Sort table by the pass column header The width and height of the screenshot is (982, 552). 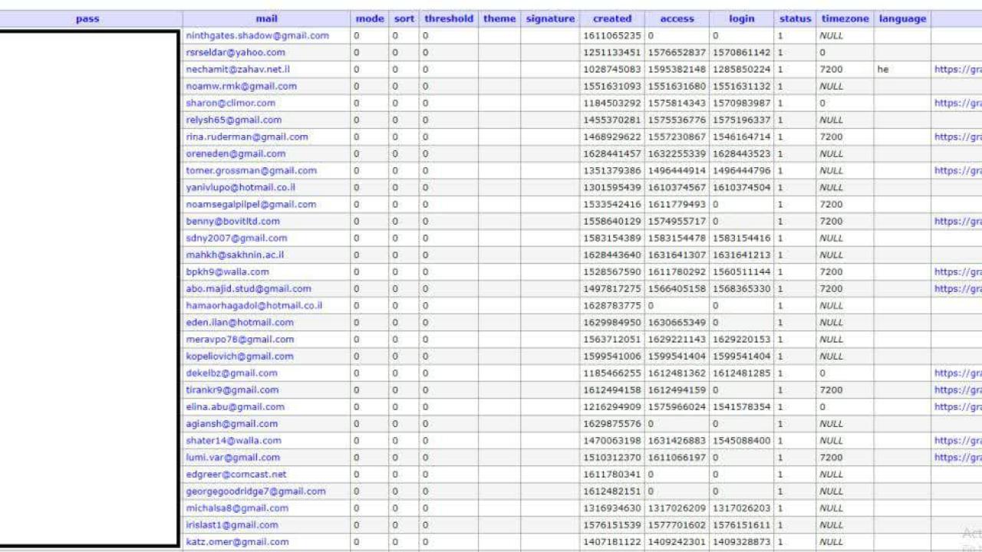coord(87,18)
